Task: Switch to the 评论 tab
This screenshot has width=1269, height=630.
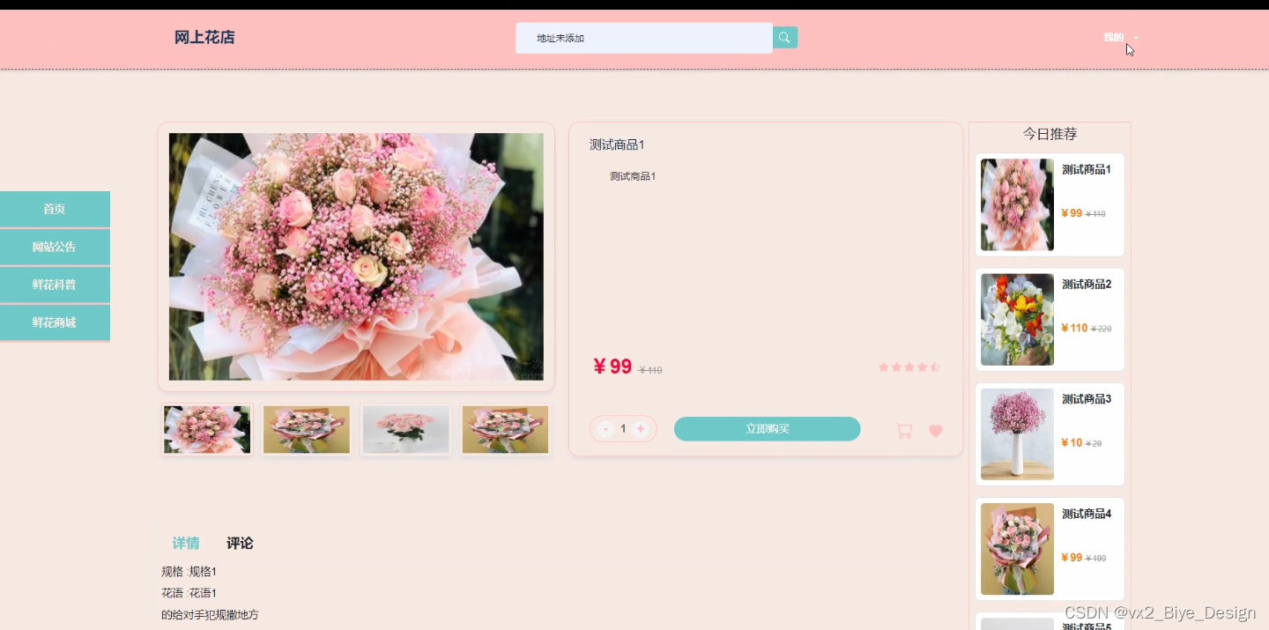Action: tap(240, 544)
